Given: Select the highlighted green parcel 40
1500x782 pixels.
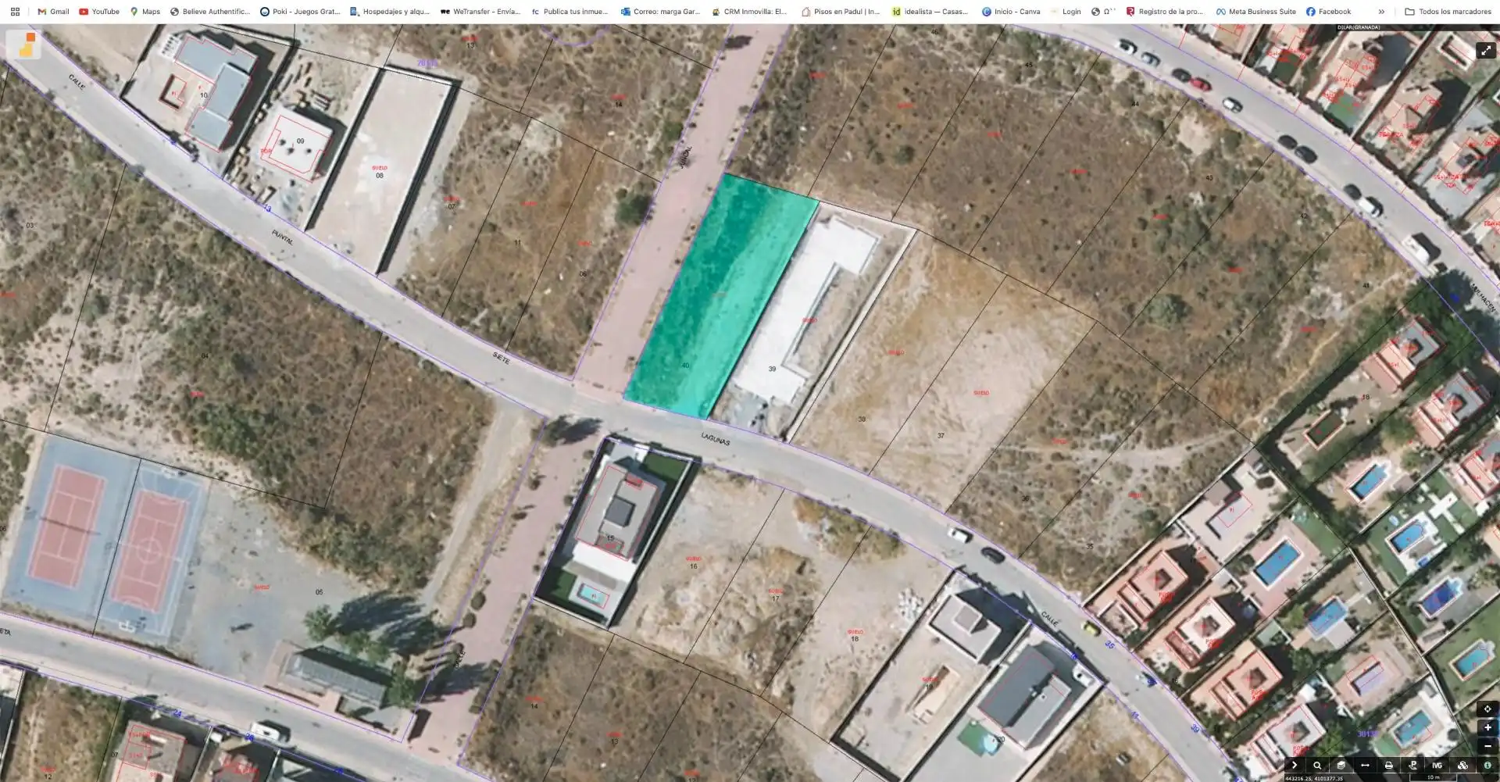Looking at the screenshot, I should tap(721, 297).
